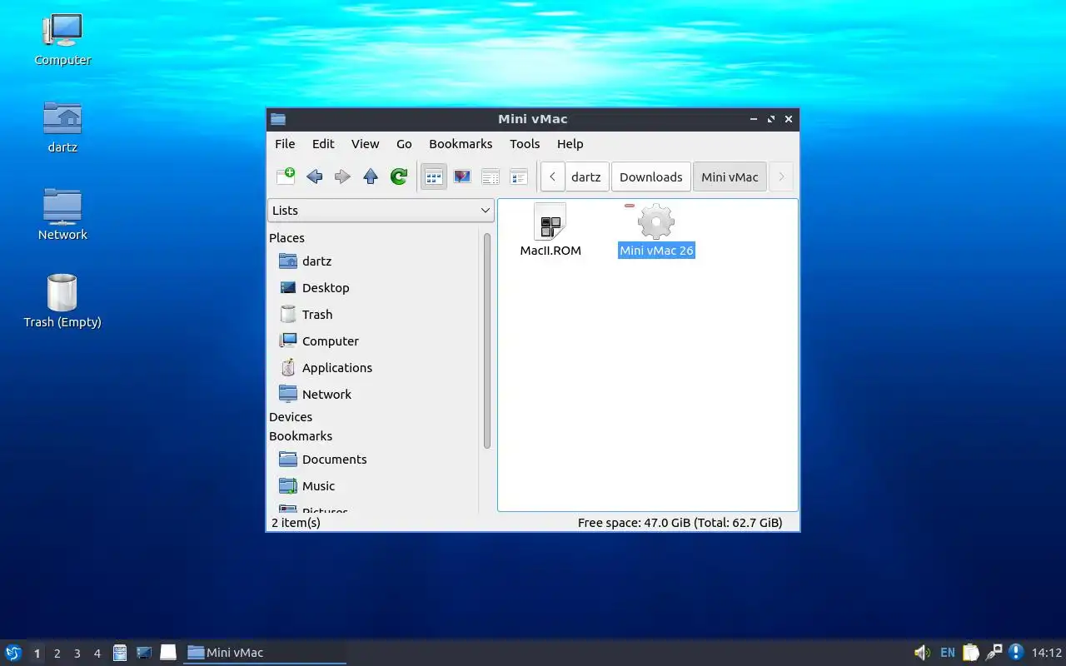The image size is (1066, 666).
Task: Open the Tools menu
Action: click(525, 144)
